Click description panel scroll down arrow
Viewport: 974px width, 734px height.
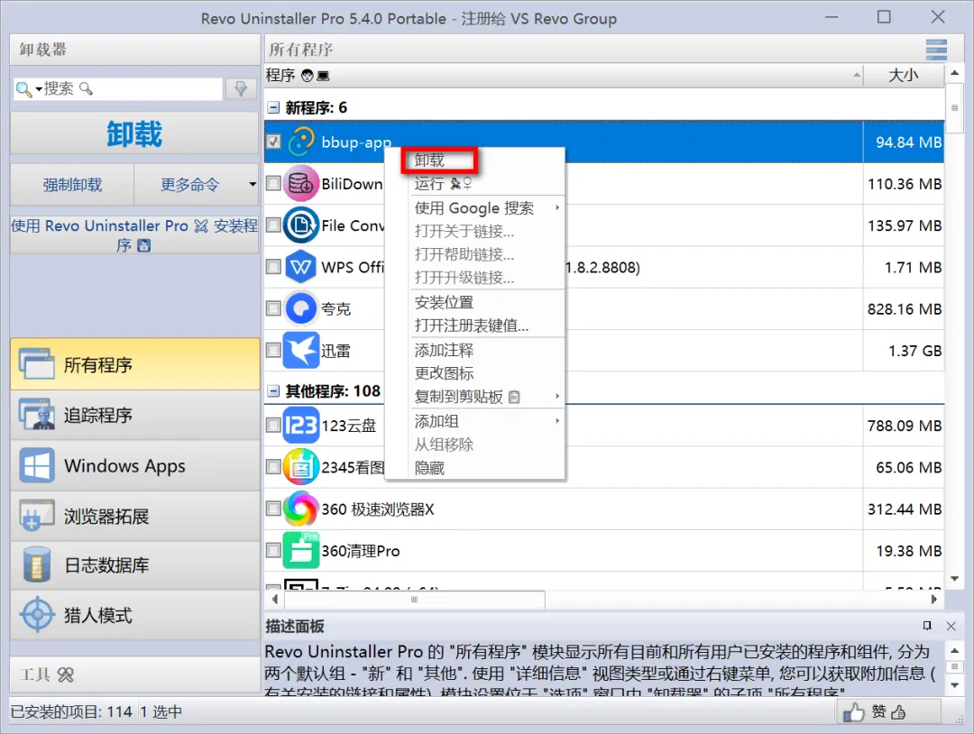tap(954, 685)
